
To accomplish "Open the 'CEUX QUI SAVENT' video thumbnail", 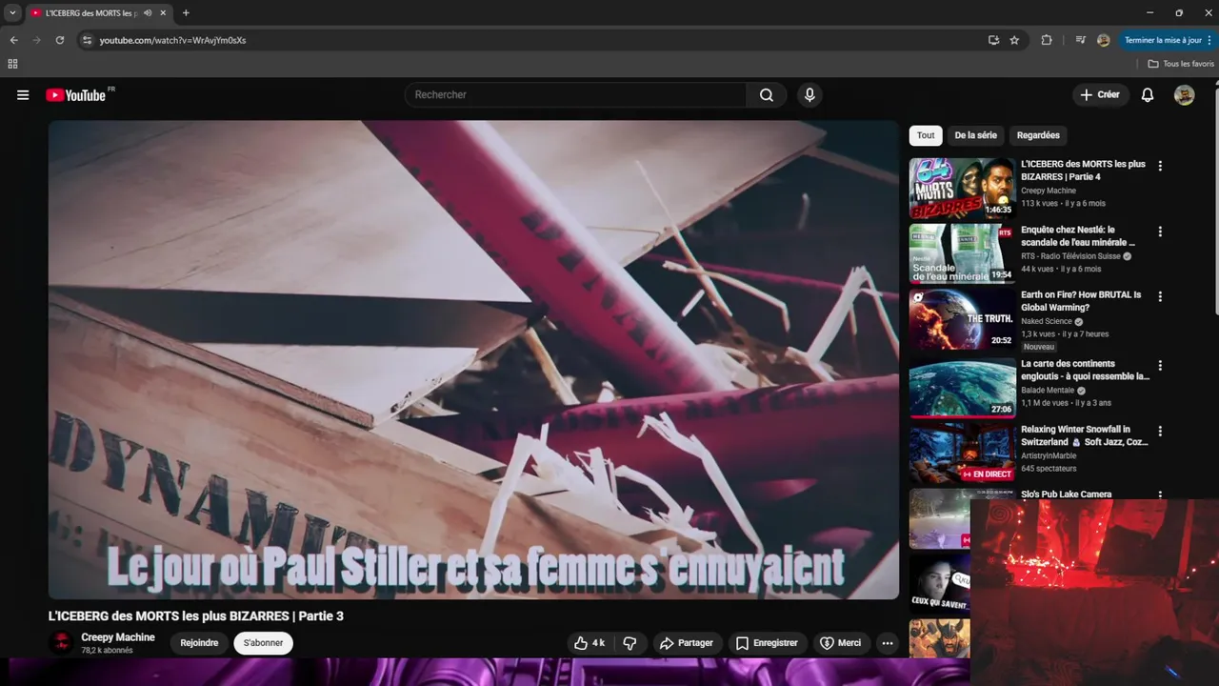I will pyautogui.click(x=939, y=584).
